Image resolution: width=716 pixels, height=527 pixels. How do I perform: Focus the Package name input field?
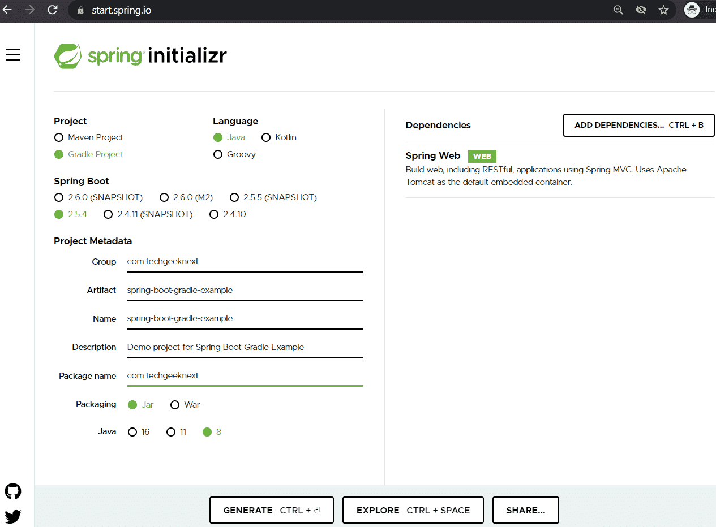point(245,375)
